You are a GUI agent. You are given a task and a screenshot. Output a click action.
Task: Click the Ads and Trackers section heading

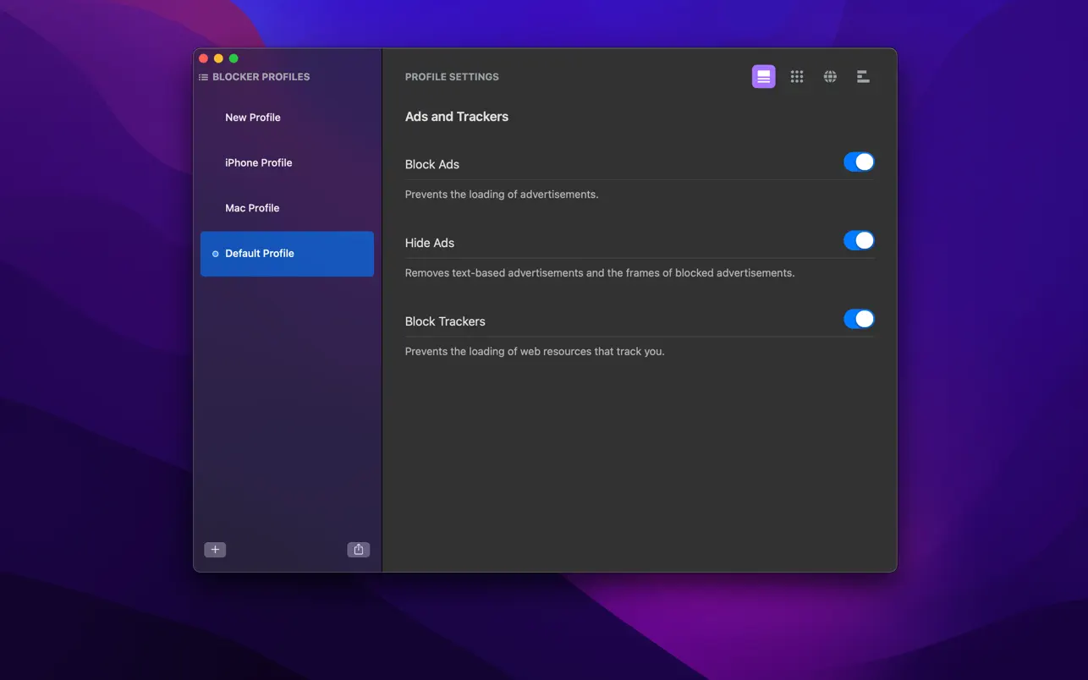click(x=457, y=117)
